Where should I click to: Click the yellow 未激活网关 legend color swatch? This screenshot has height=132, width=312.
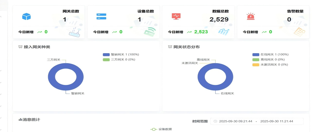pyautogui.click(x=256, y=64)
